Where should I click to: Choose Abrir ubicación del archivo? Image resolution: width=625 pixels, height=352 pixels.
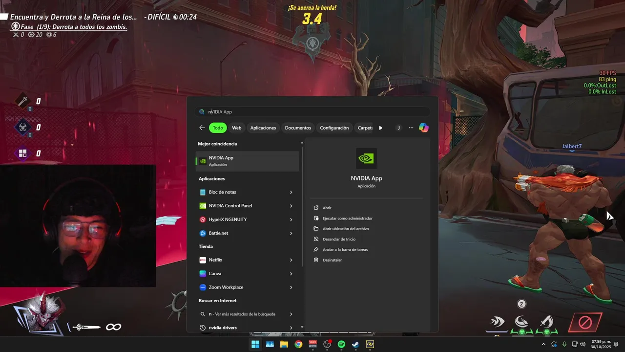coord(346,229)
